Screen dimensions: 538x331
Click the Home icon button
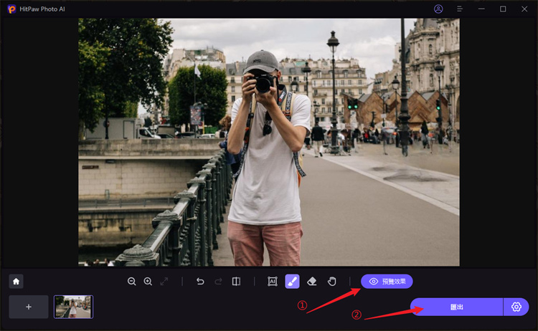point(16,282)
